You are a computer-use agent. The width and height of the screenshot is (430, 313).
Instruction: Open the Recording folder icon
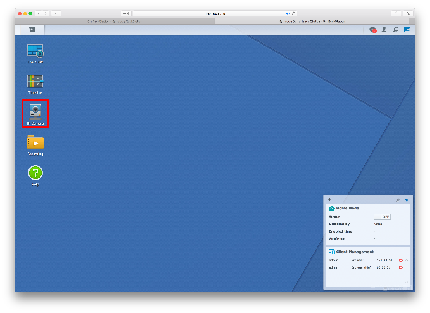coord(35,142)
